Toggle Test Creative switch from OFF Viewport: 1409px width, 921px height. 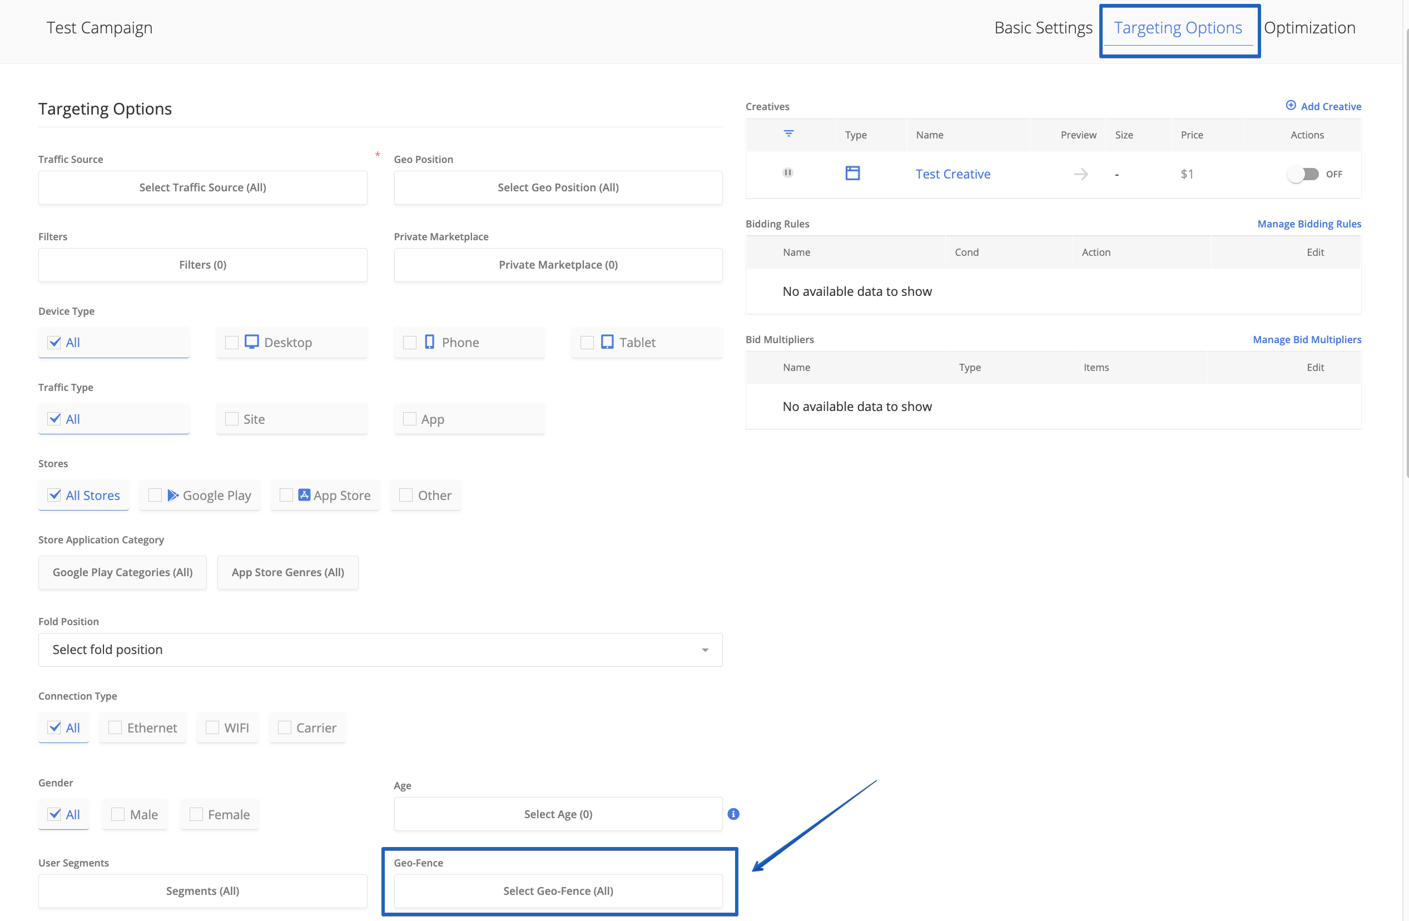1302,174
